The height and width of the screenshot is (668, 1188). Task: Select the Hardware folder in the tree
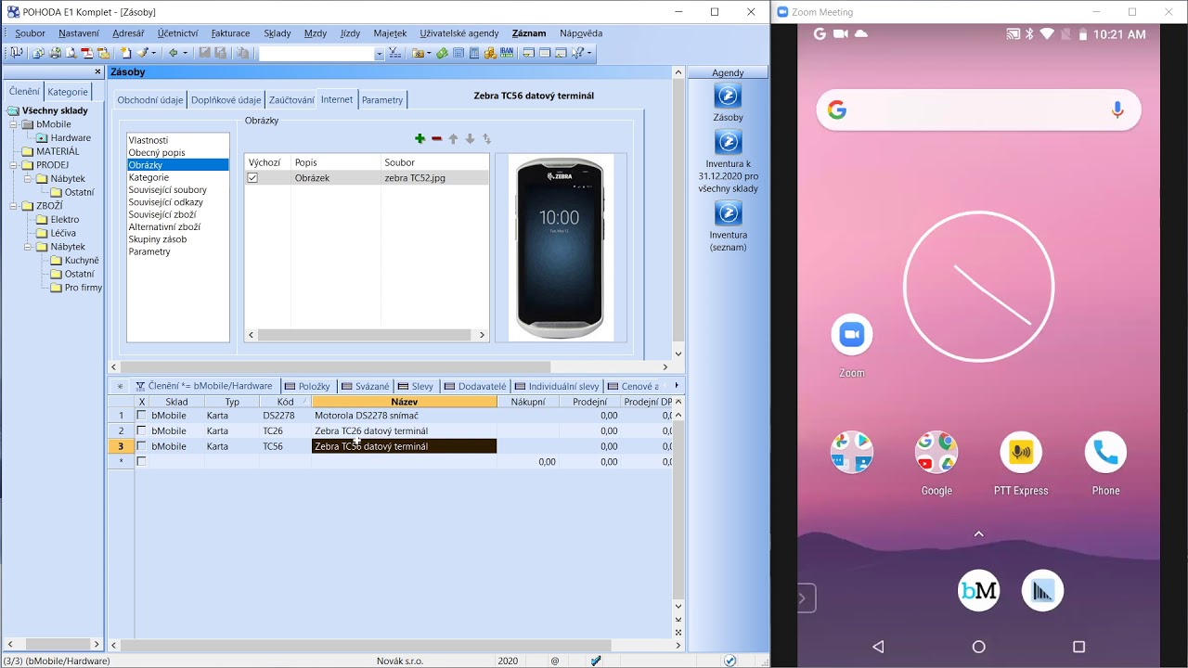pos(71,138)
